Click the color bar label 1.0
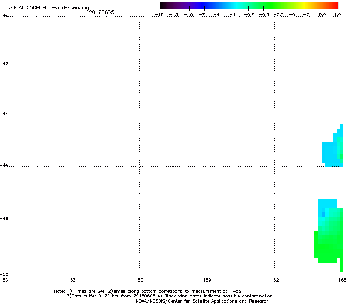This screenshot has width=346, height=304. [x=338, y=15]
